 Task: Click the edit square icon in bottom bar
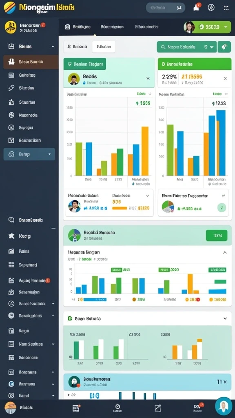point(158,408)
